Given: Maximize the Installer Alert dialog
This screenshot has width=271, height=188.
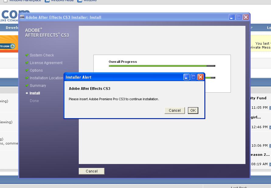Looking at the screenshot, I should [193, 77].
